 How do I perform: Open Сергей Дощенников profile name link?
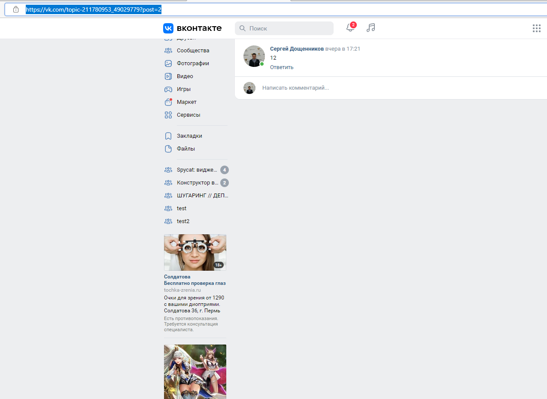(x=297, y=49)
